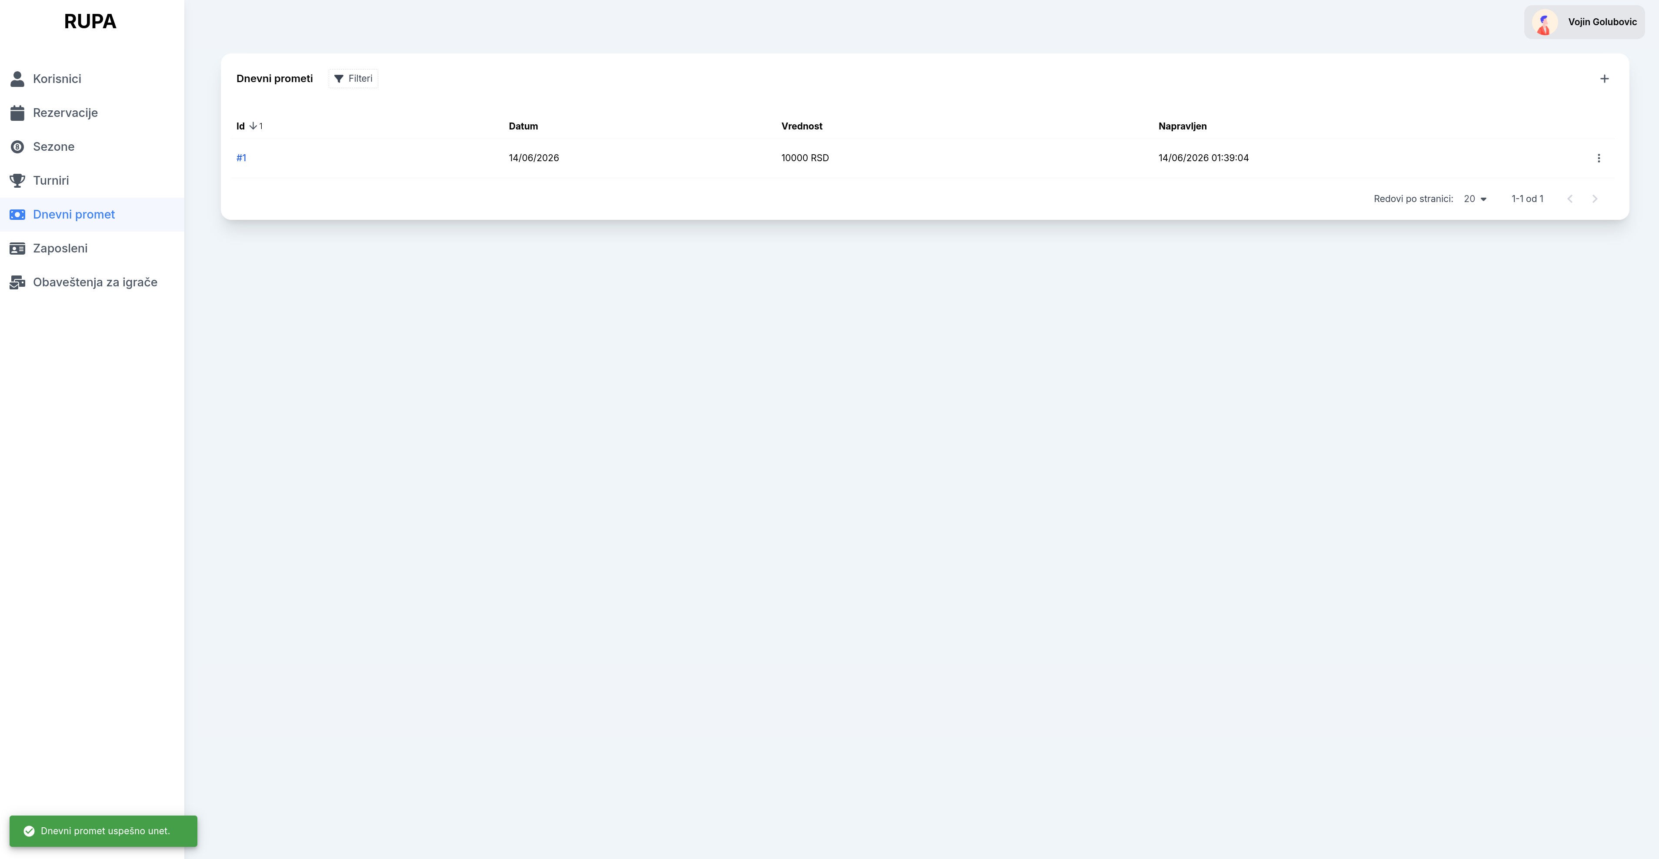1659x859 pixels.
Task: Open Zaposleni section
Action: tap(92, 249)
